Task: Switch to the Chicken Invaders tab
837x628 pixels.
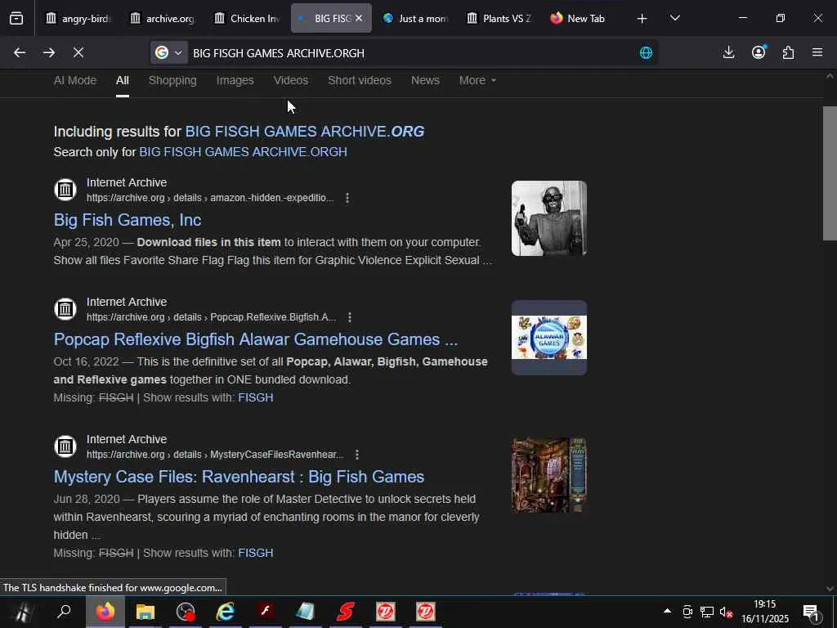Action: (x=247, y=19)
